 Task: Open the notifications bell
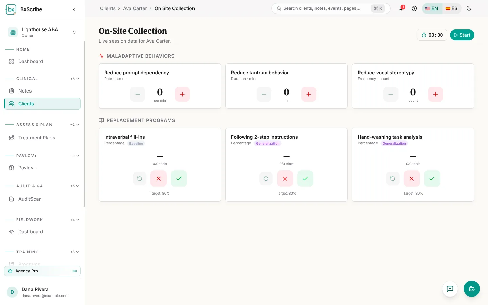[x=401, y=8]
